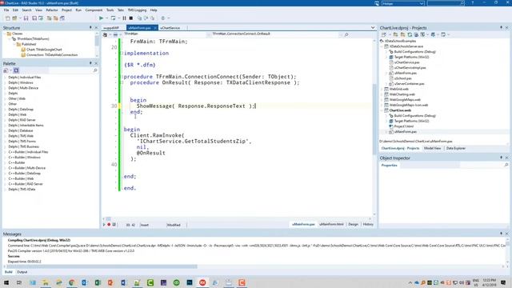Viewport: 512px width, 288px height.
Task: Expand Delphi | TMS Web palette category
Action: click(x=6, y=136)
